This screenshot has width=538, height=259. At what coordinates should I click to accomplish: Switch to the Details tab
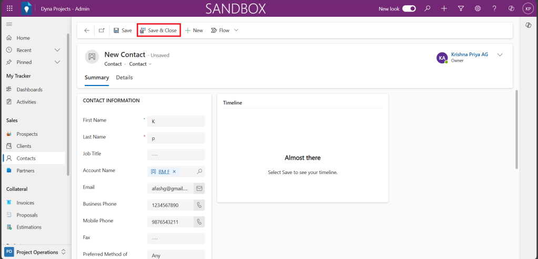[x=124, y=78]
